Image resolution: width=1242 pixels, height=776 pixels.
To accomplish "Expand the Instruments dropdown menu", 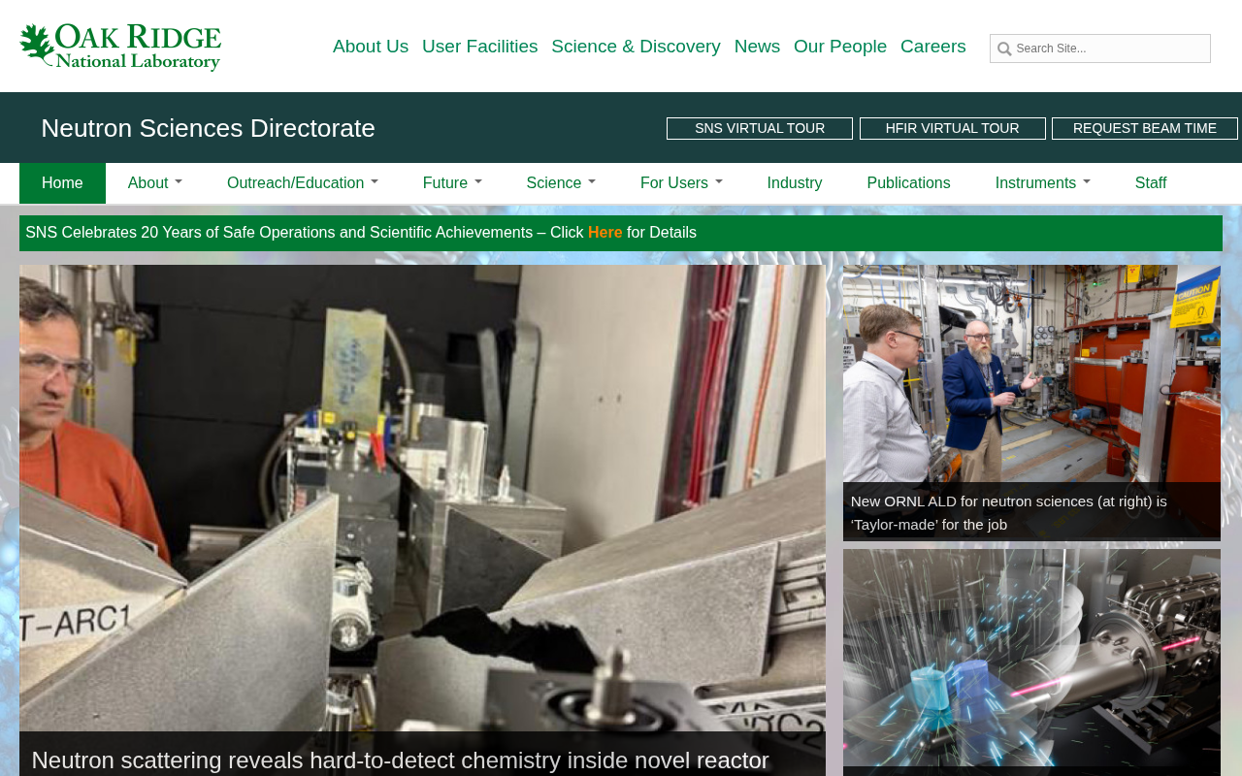I will (1043, 183).
